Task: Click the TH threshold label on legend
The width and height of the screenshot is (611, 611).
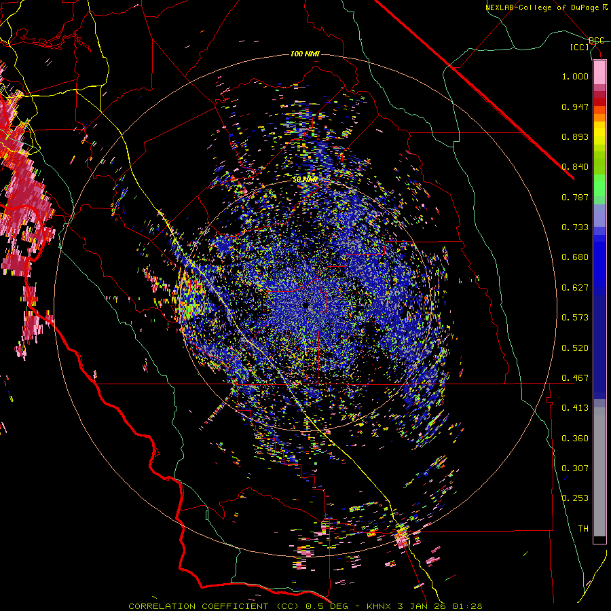Action: [x=583, y=529]
